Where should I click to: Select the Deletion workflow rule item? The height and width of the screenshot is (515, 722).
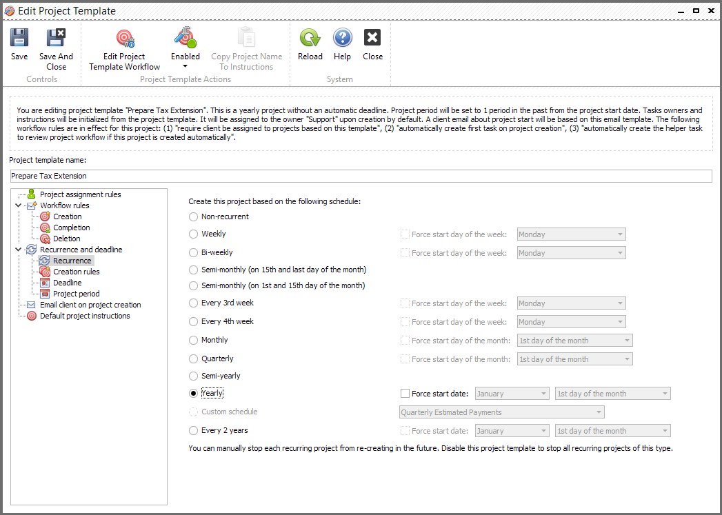pyautogui.click(x=67, y=239)
